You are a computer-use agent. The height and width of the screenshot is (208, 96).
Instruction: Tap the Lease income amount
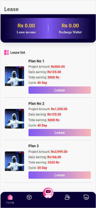[26, 26]
